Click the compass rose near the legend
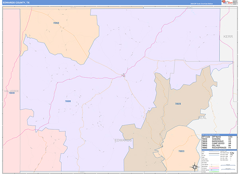This screenshot has height=174, width=239. pos(195,167)
